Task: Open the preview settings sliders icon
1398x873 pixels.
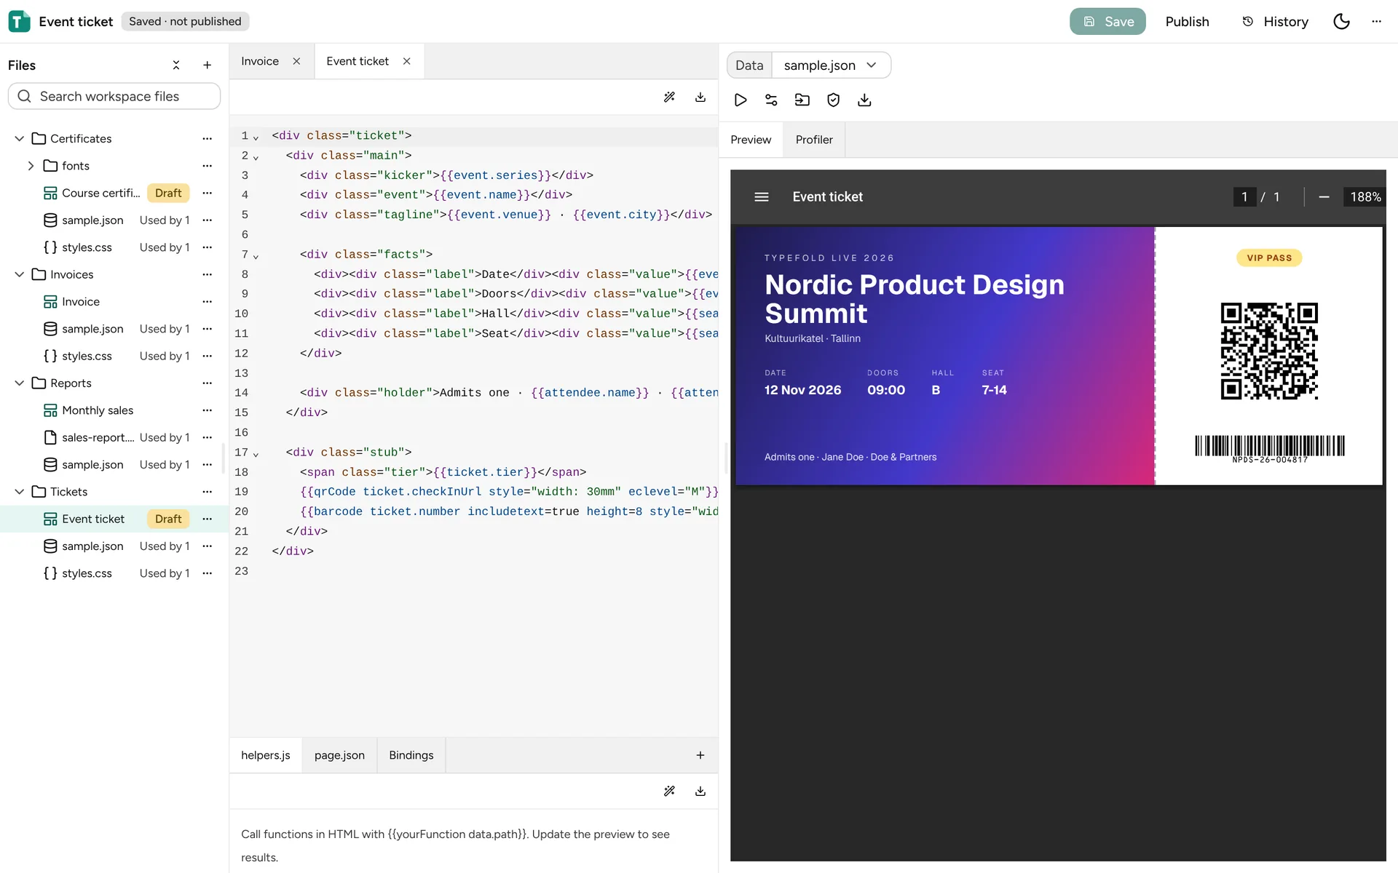Action: 771,100
